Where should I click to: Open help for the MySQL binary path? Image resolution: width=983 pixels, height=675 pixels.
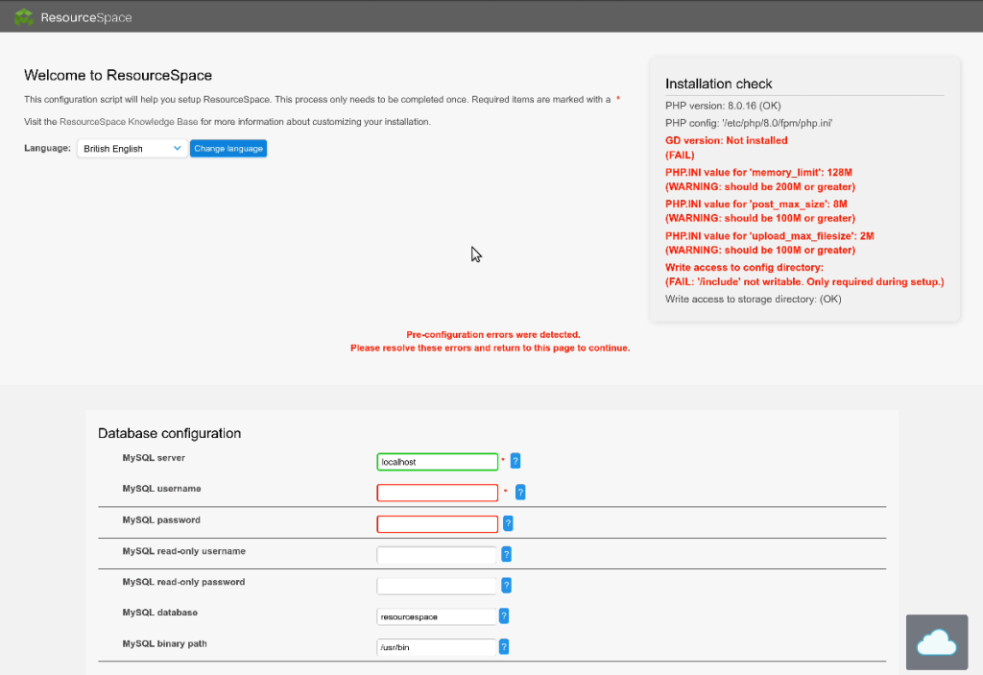click(x=504, y=647)
